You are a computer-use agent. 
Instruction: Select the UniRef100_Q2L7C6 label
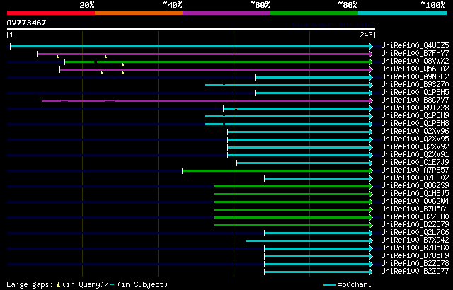coord(415,233)
